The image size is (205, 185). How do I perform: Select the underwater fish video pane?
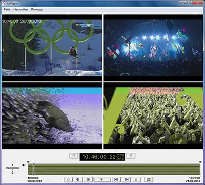coord(52,115)
